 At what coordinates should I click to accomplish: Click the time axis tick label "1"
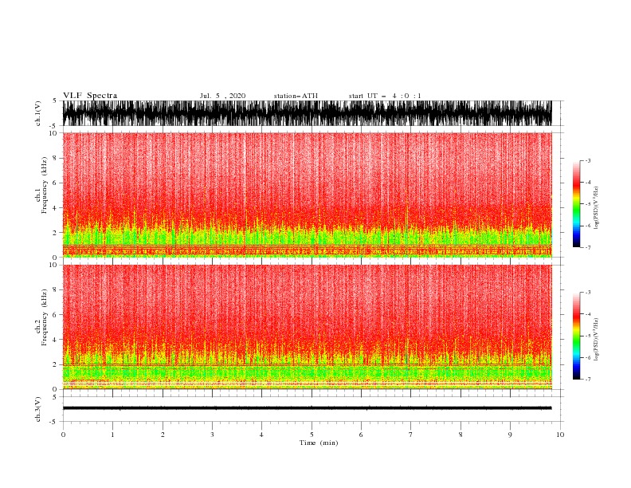(x=112, y=435)
